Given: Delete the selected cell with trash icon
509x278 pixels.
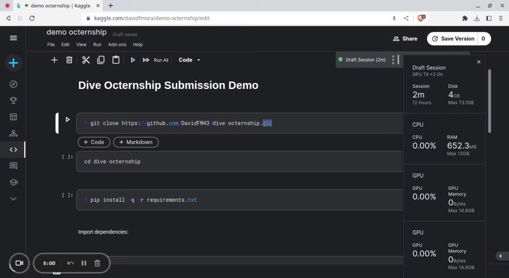Looking at the screenshot, I should click(69, 60).
